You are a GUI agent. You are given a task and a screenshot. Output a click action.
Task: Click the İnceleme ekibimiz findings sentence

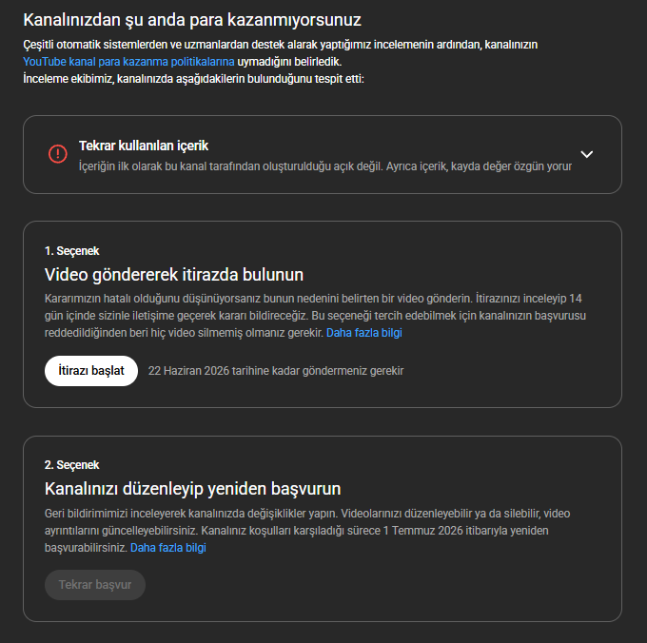(193, 78)
